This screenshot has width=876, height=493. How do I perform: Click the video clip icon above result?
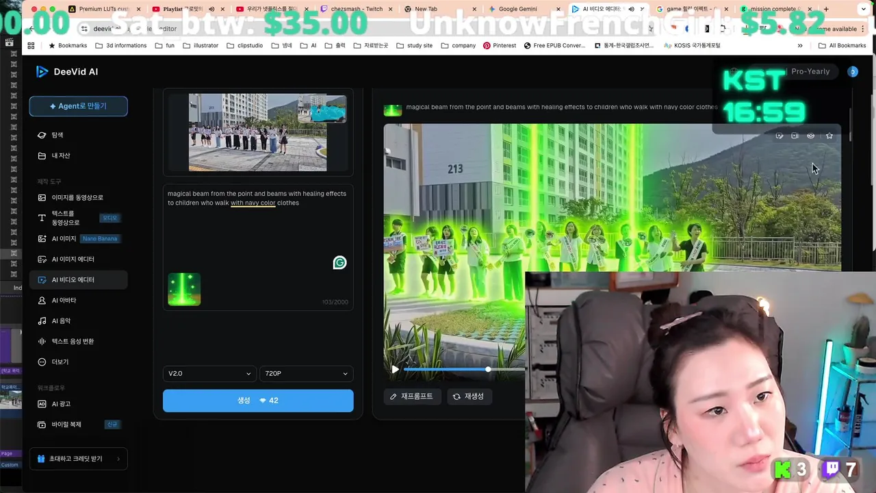(795, 136)
